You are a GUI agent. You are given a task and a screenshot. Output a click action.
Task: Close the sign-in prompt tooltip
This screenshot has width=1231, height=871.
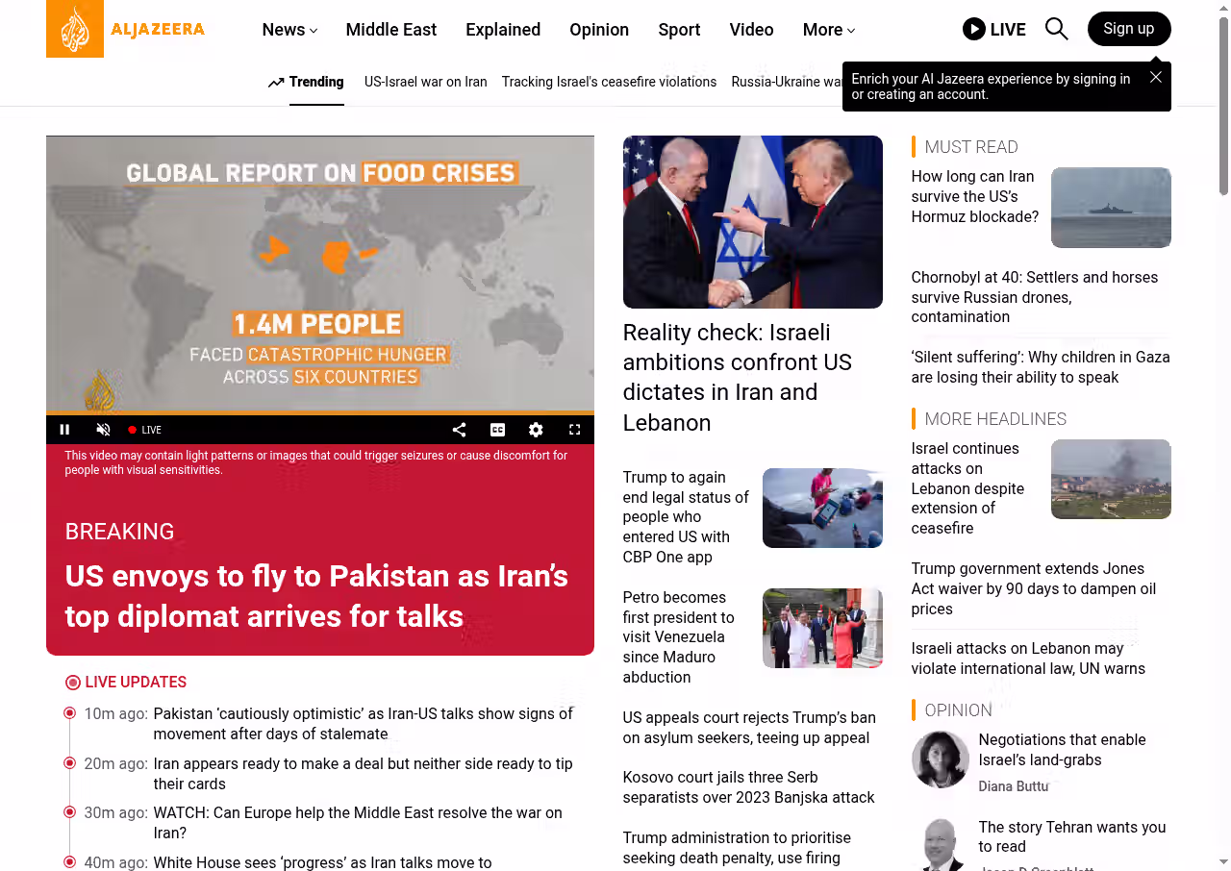1156,77
